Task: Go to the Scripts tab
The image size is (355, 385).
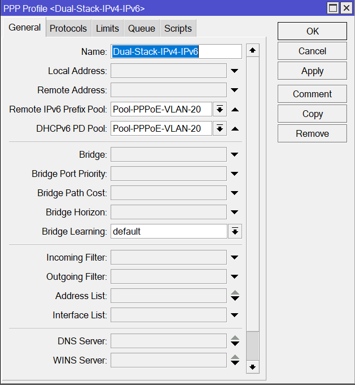Action: pyautogui.click(x=178, y=28)
